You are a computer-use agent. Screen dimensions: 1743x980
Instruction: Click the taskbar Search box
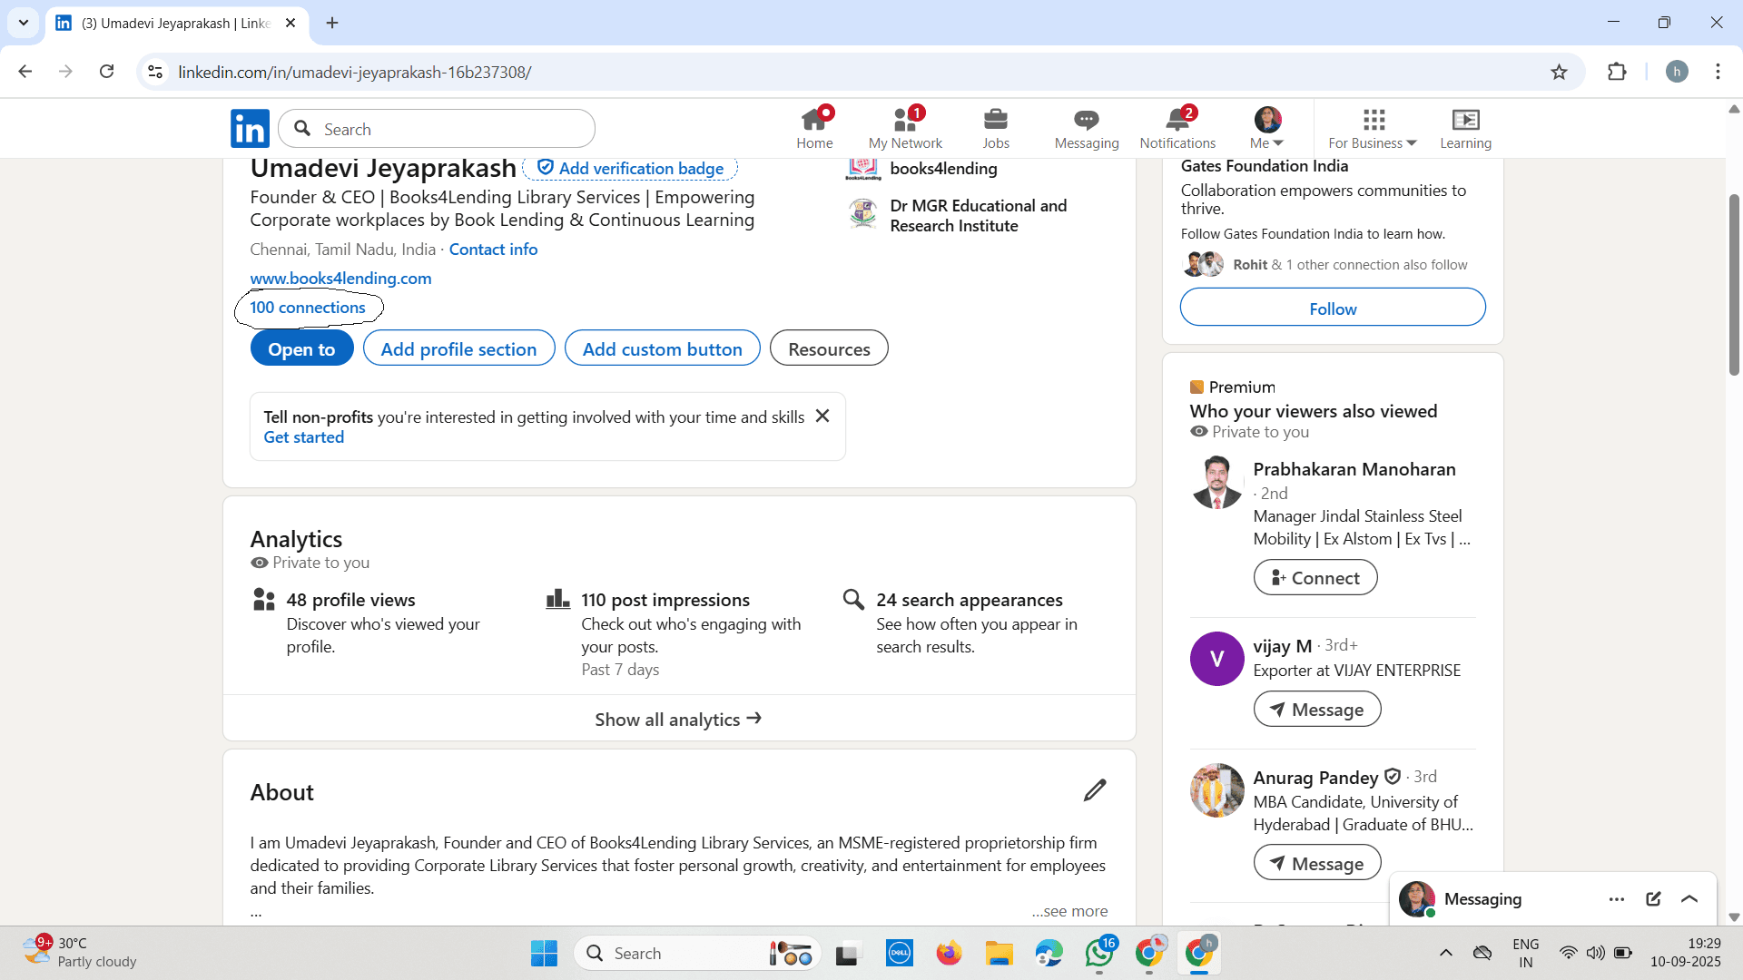pyautogui.click(x=697, y=953)
